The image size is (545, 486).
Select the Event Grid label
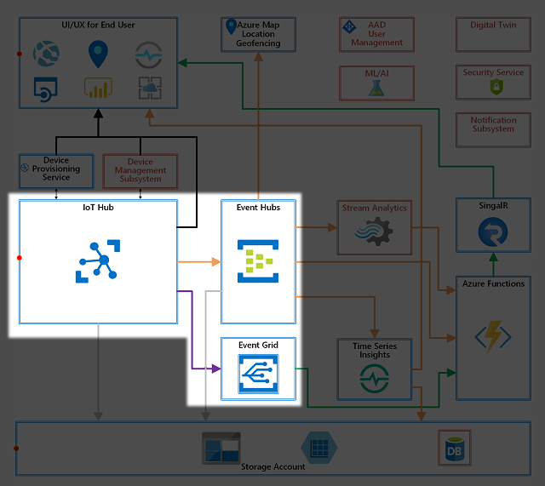258,345
